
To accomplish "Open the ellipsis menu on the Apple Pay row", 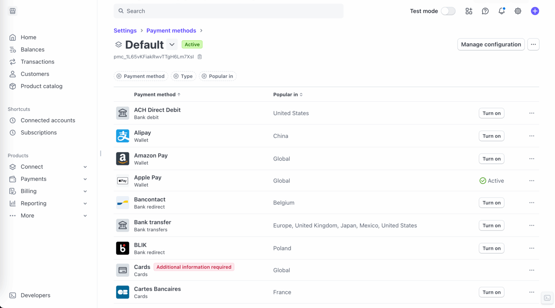I will click(532, 181).
